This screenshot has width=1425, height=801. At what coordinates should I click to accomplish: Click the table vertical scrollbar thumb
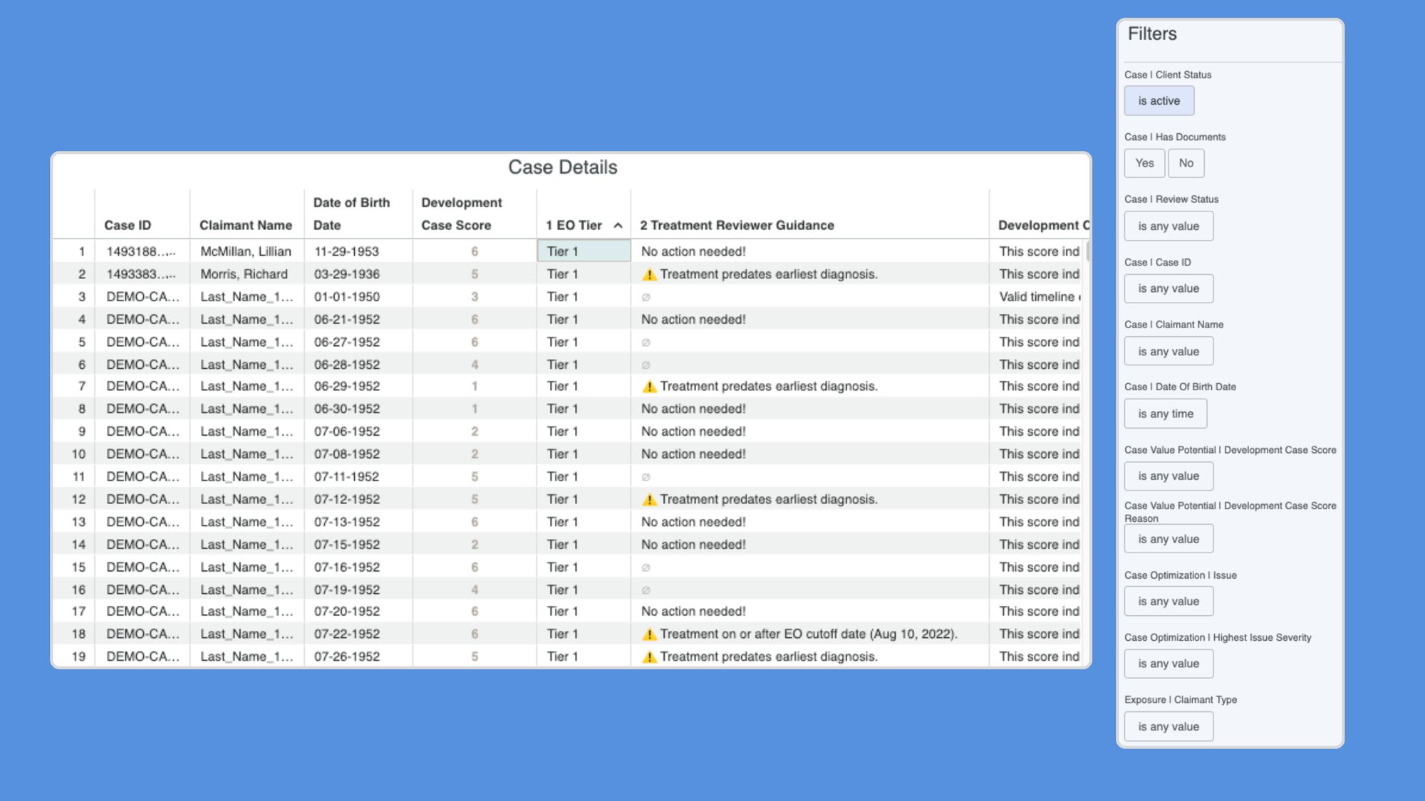click(1087, 251)
